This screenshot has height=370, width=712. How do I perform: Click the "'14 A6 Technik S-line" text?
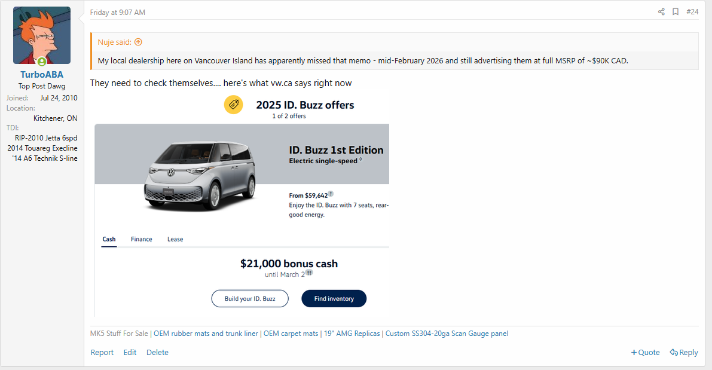tap(45, 158)
